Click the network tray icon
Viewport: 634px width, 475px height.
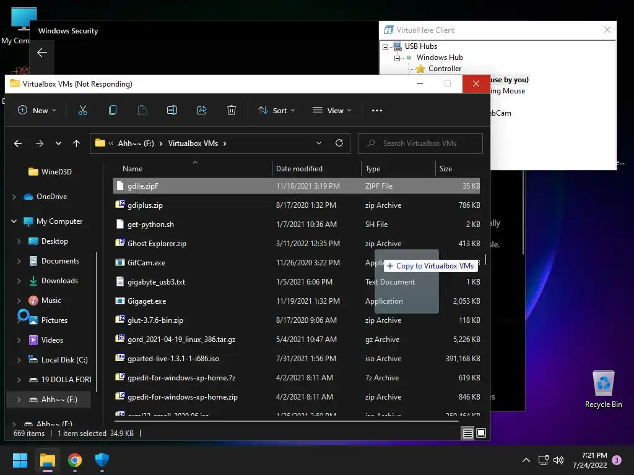click(543, 460)
